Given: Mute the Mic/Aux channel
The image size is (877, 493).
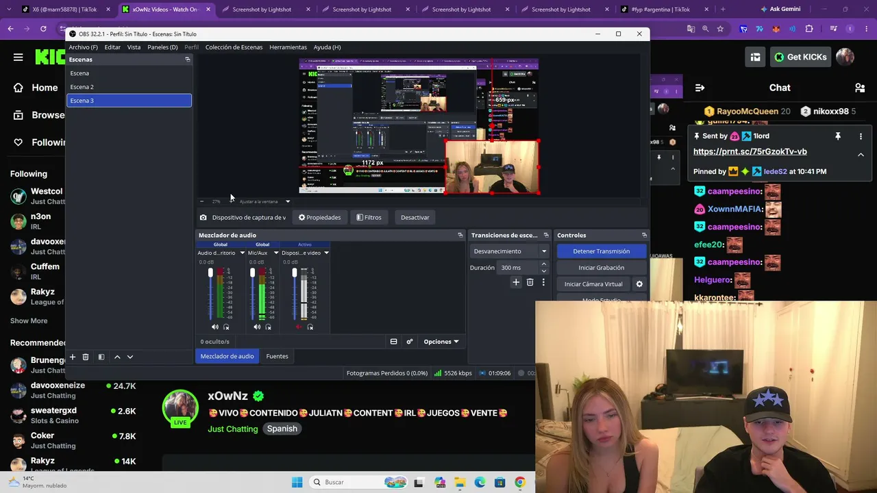Looking at the screenshot, I should (x=257, y=327).
